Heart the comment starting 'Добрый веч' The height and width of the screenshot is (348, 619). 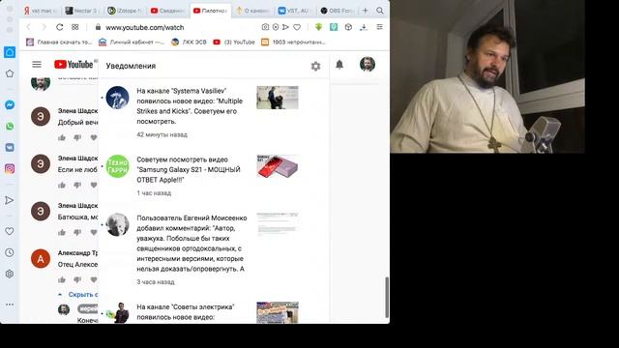[94, 137]
